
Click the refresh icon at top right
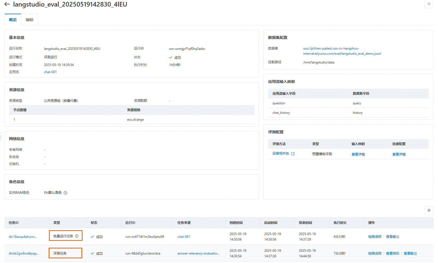click(x=429, y=4)
